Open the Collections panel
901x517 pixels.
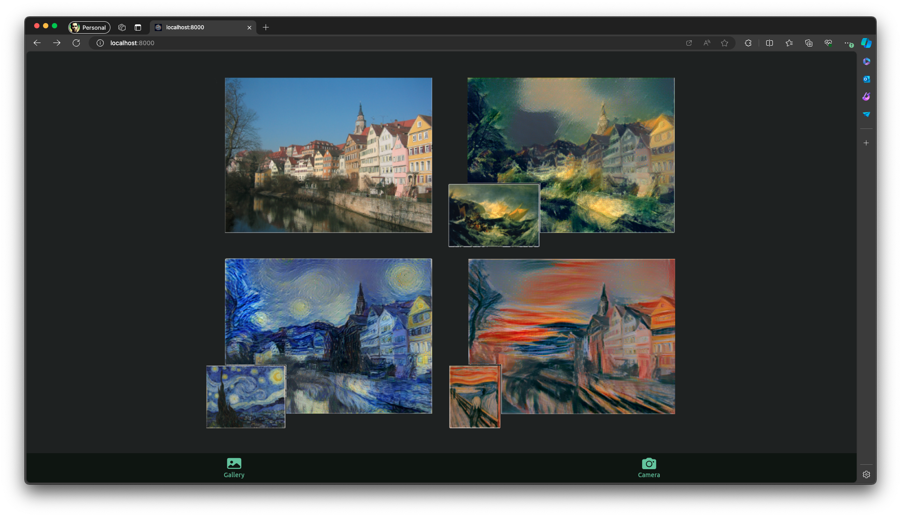pos(809,43)
